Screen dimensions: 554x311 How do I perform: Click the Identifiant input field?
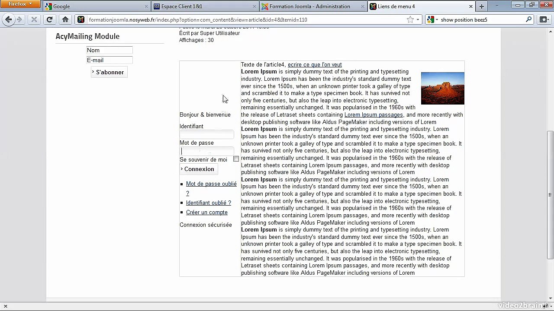click(207, 135)
